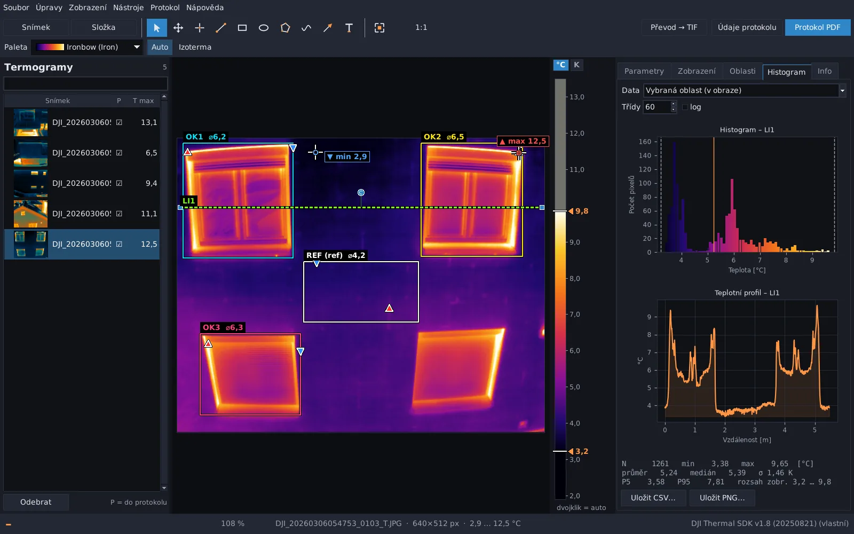
Task: Toggle protocol checkbox for T max 11,1 row
Action: [119, 214]
